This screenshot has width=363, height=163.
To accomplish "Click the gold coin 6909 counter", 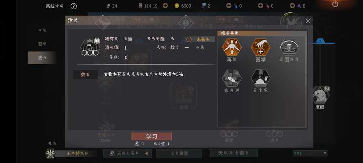I will pos(183,6).
